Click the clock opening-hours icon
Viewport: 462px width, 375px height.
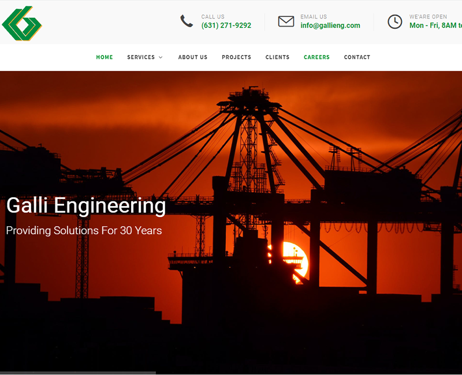[x=394, y=21]
